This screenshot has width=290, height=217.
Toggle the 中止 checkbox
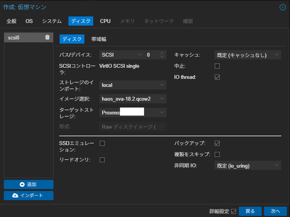click(x=217, y=66)
